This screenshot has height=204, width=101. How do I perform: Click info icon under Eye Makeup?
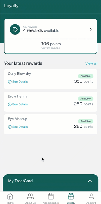10,127
